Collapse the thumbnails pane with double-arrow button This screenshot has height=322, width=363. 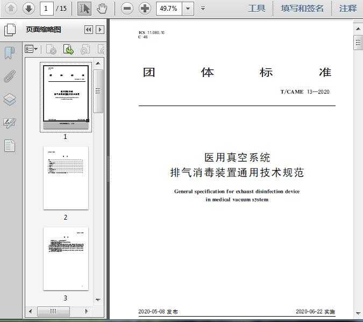point(89,30)
